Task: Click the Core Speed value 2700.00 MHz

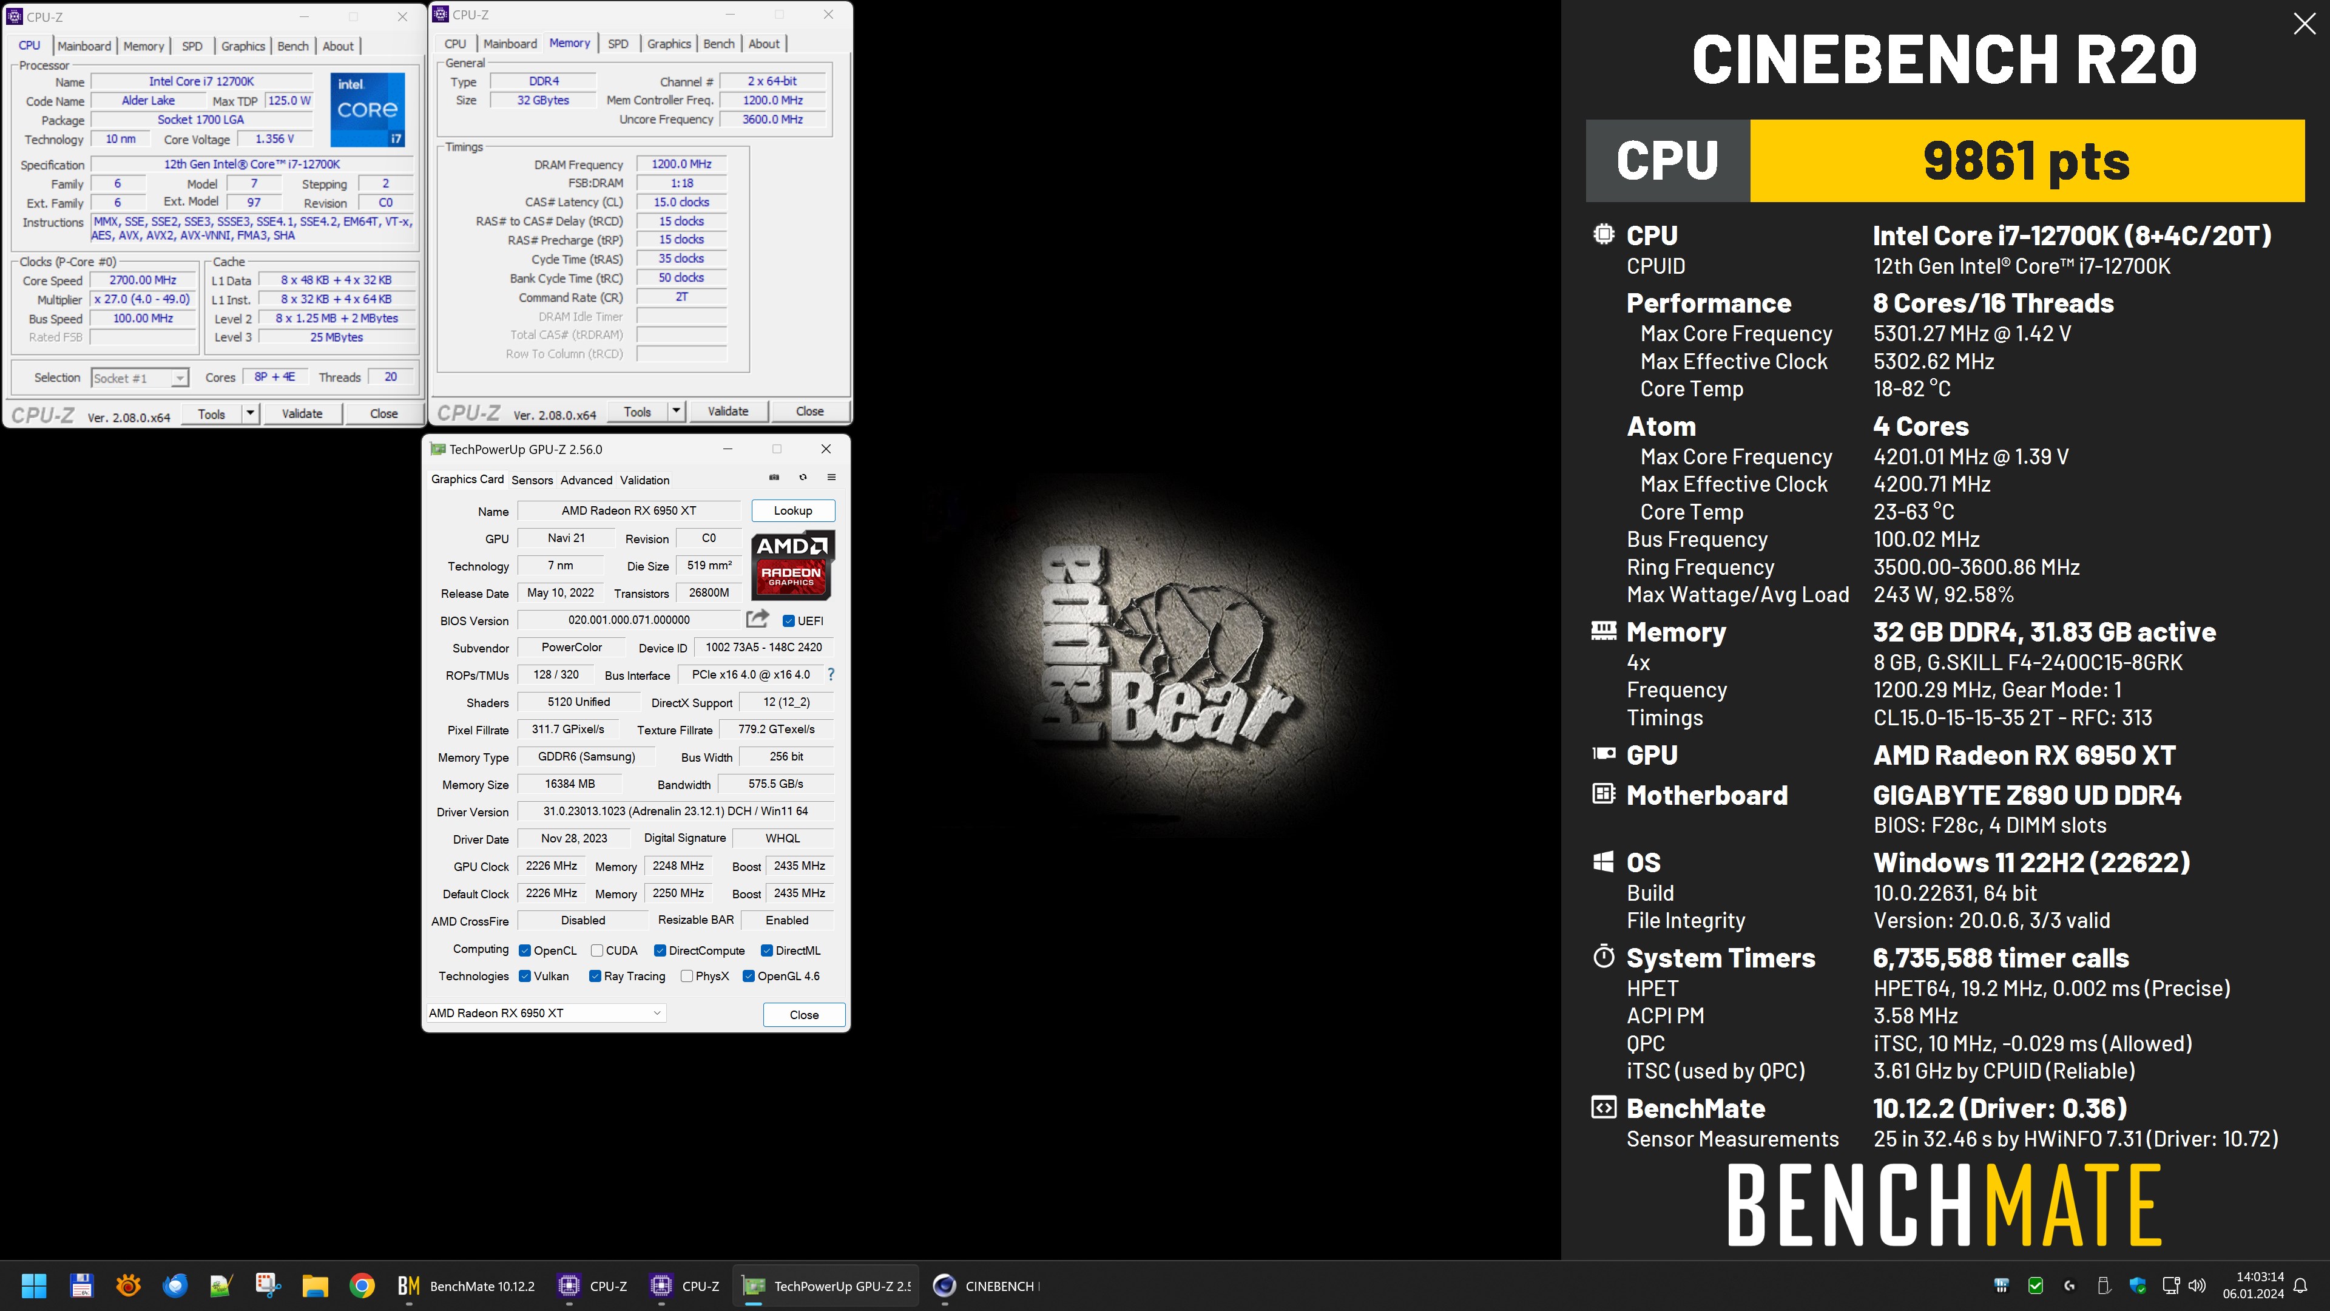Action: 143,280
